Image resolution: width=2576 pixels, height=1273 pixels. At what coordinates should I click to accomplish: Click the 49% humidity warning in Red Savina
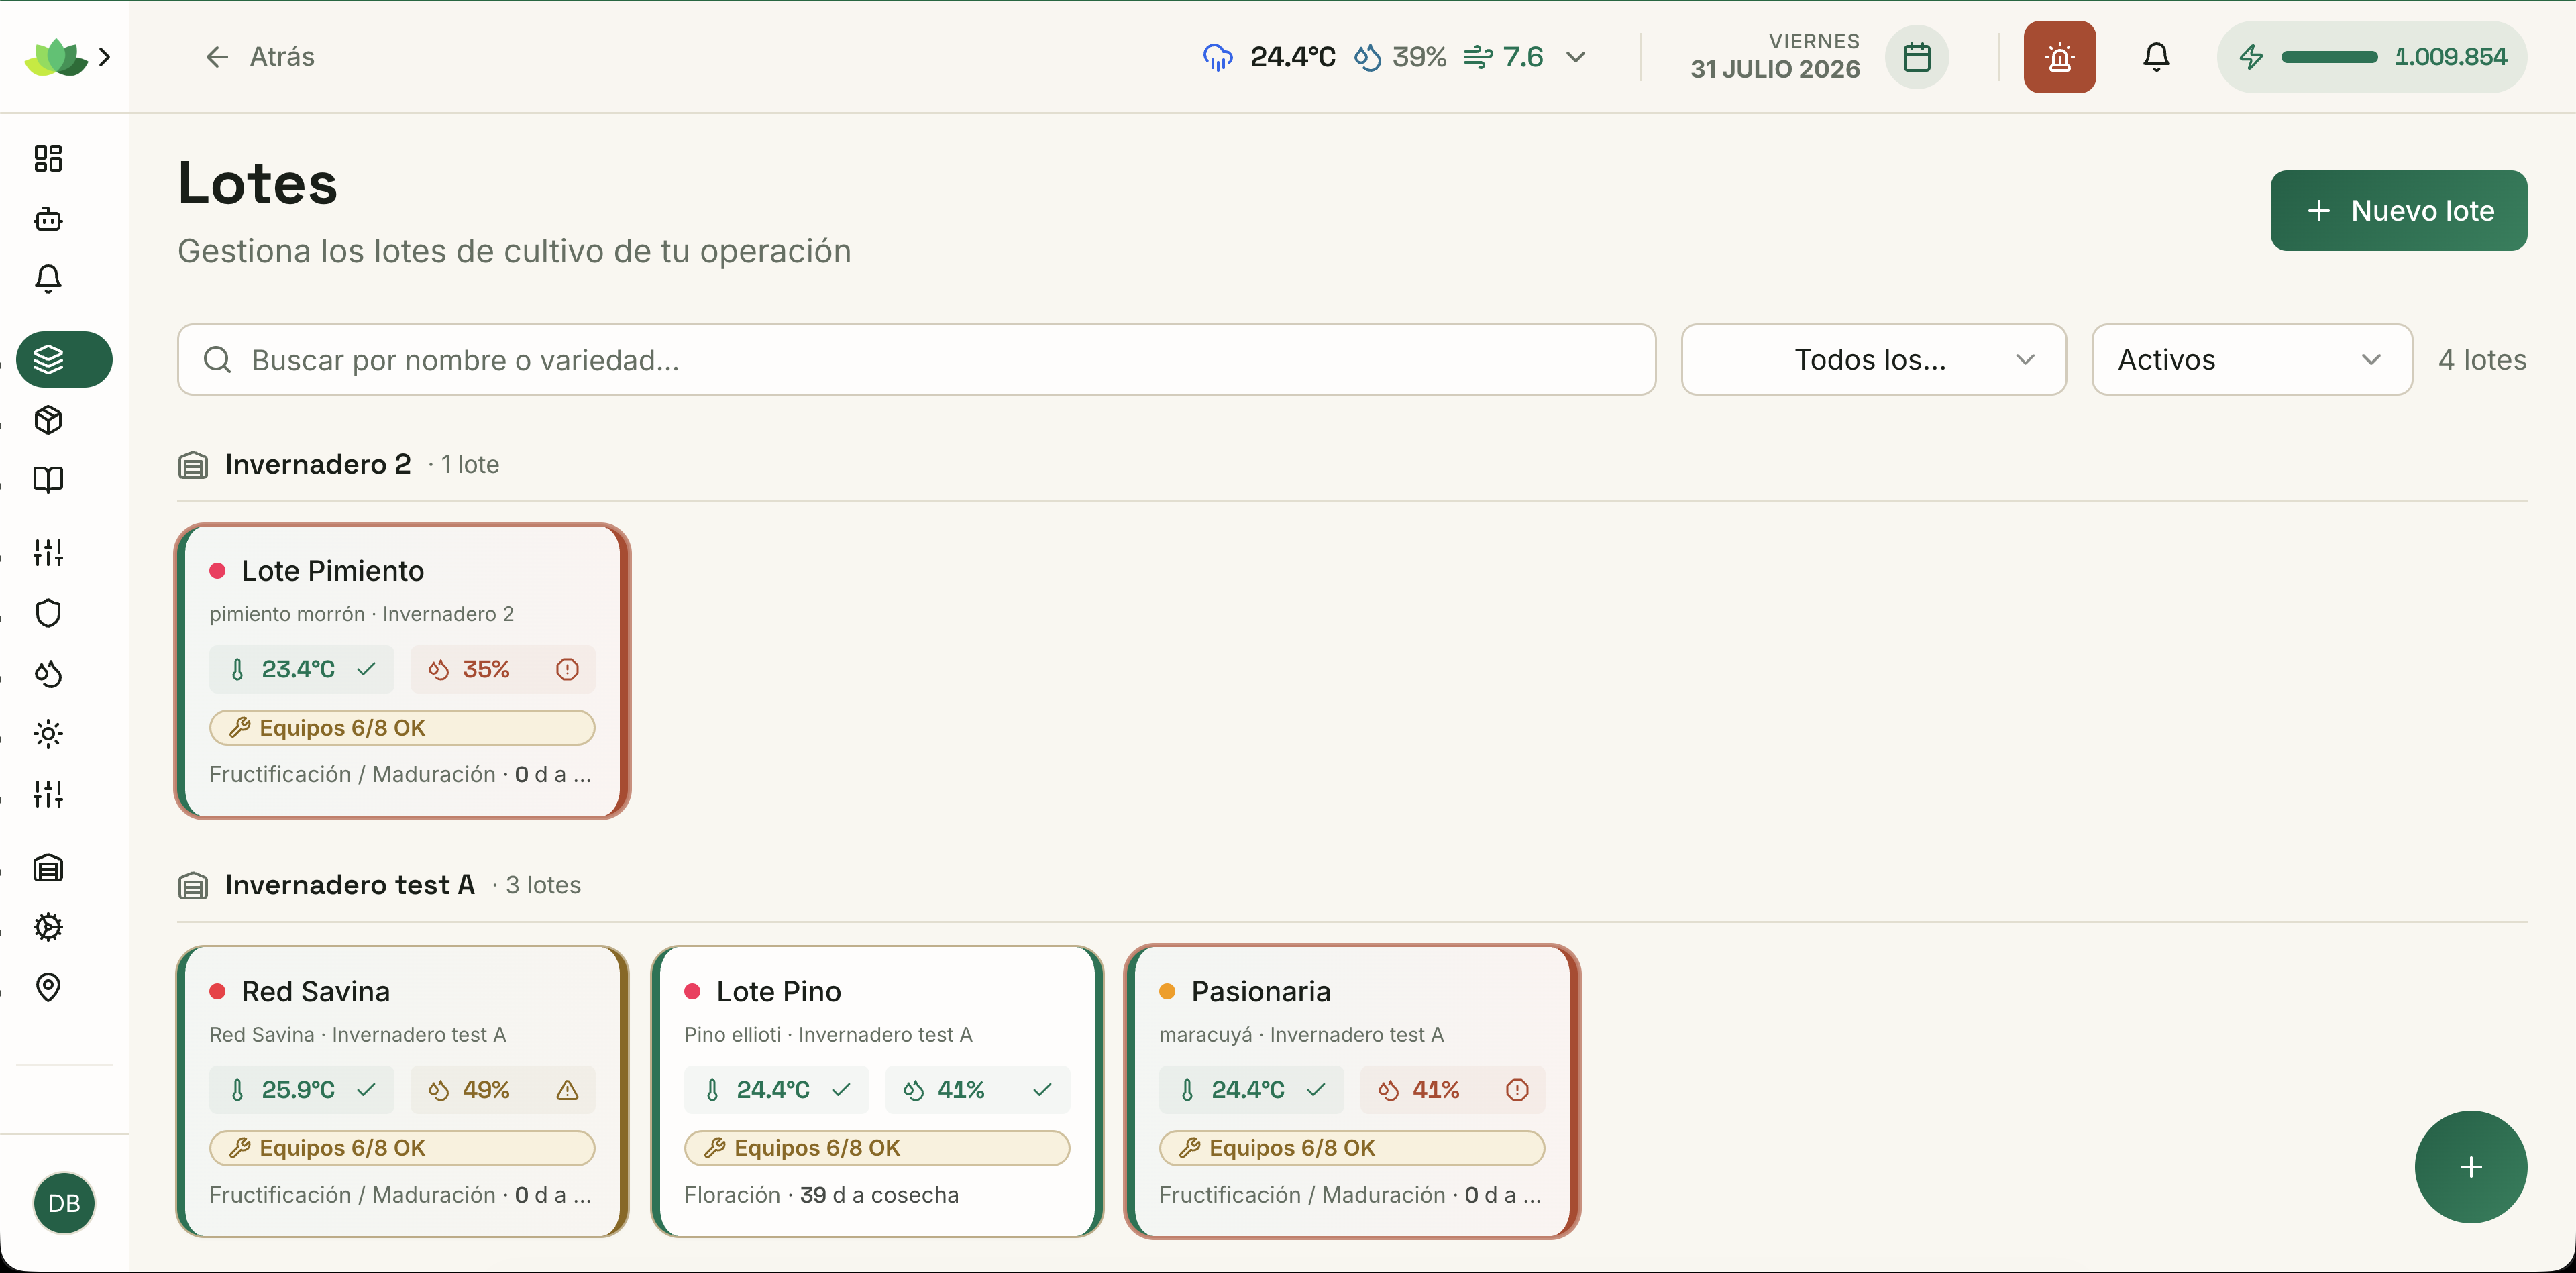503,1089
